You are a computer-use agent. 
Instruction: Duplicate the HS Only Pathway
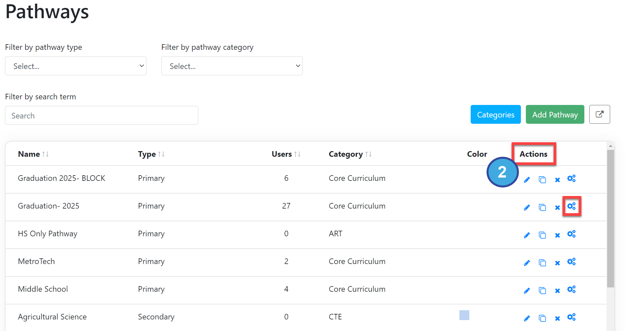click(x=542, y=235)
